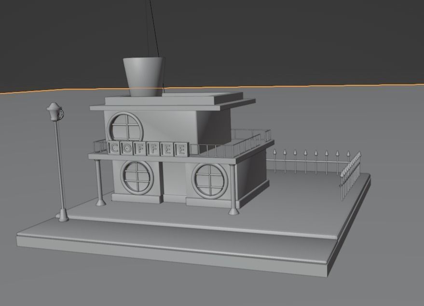Select the ground-floor right round window

coord(209,181)
